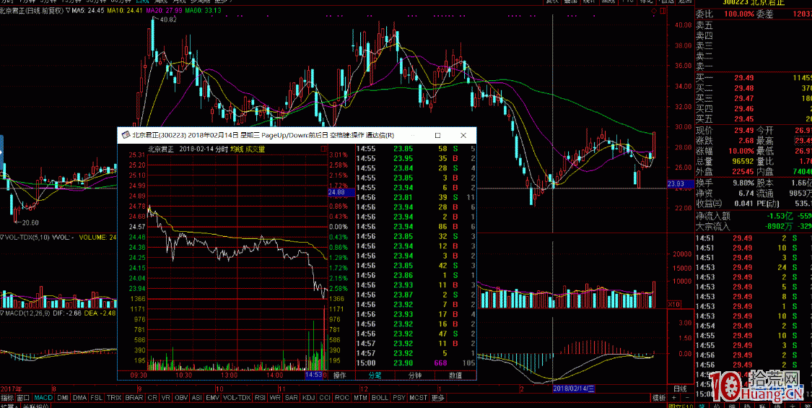Select the 指标 bottom tab
The image size is (812, 408).
[7, 398]
